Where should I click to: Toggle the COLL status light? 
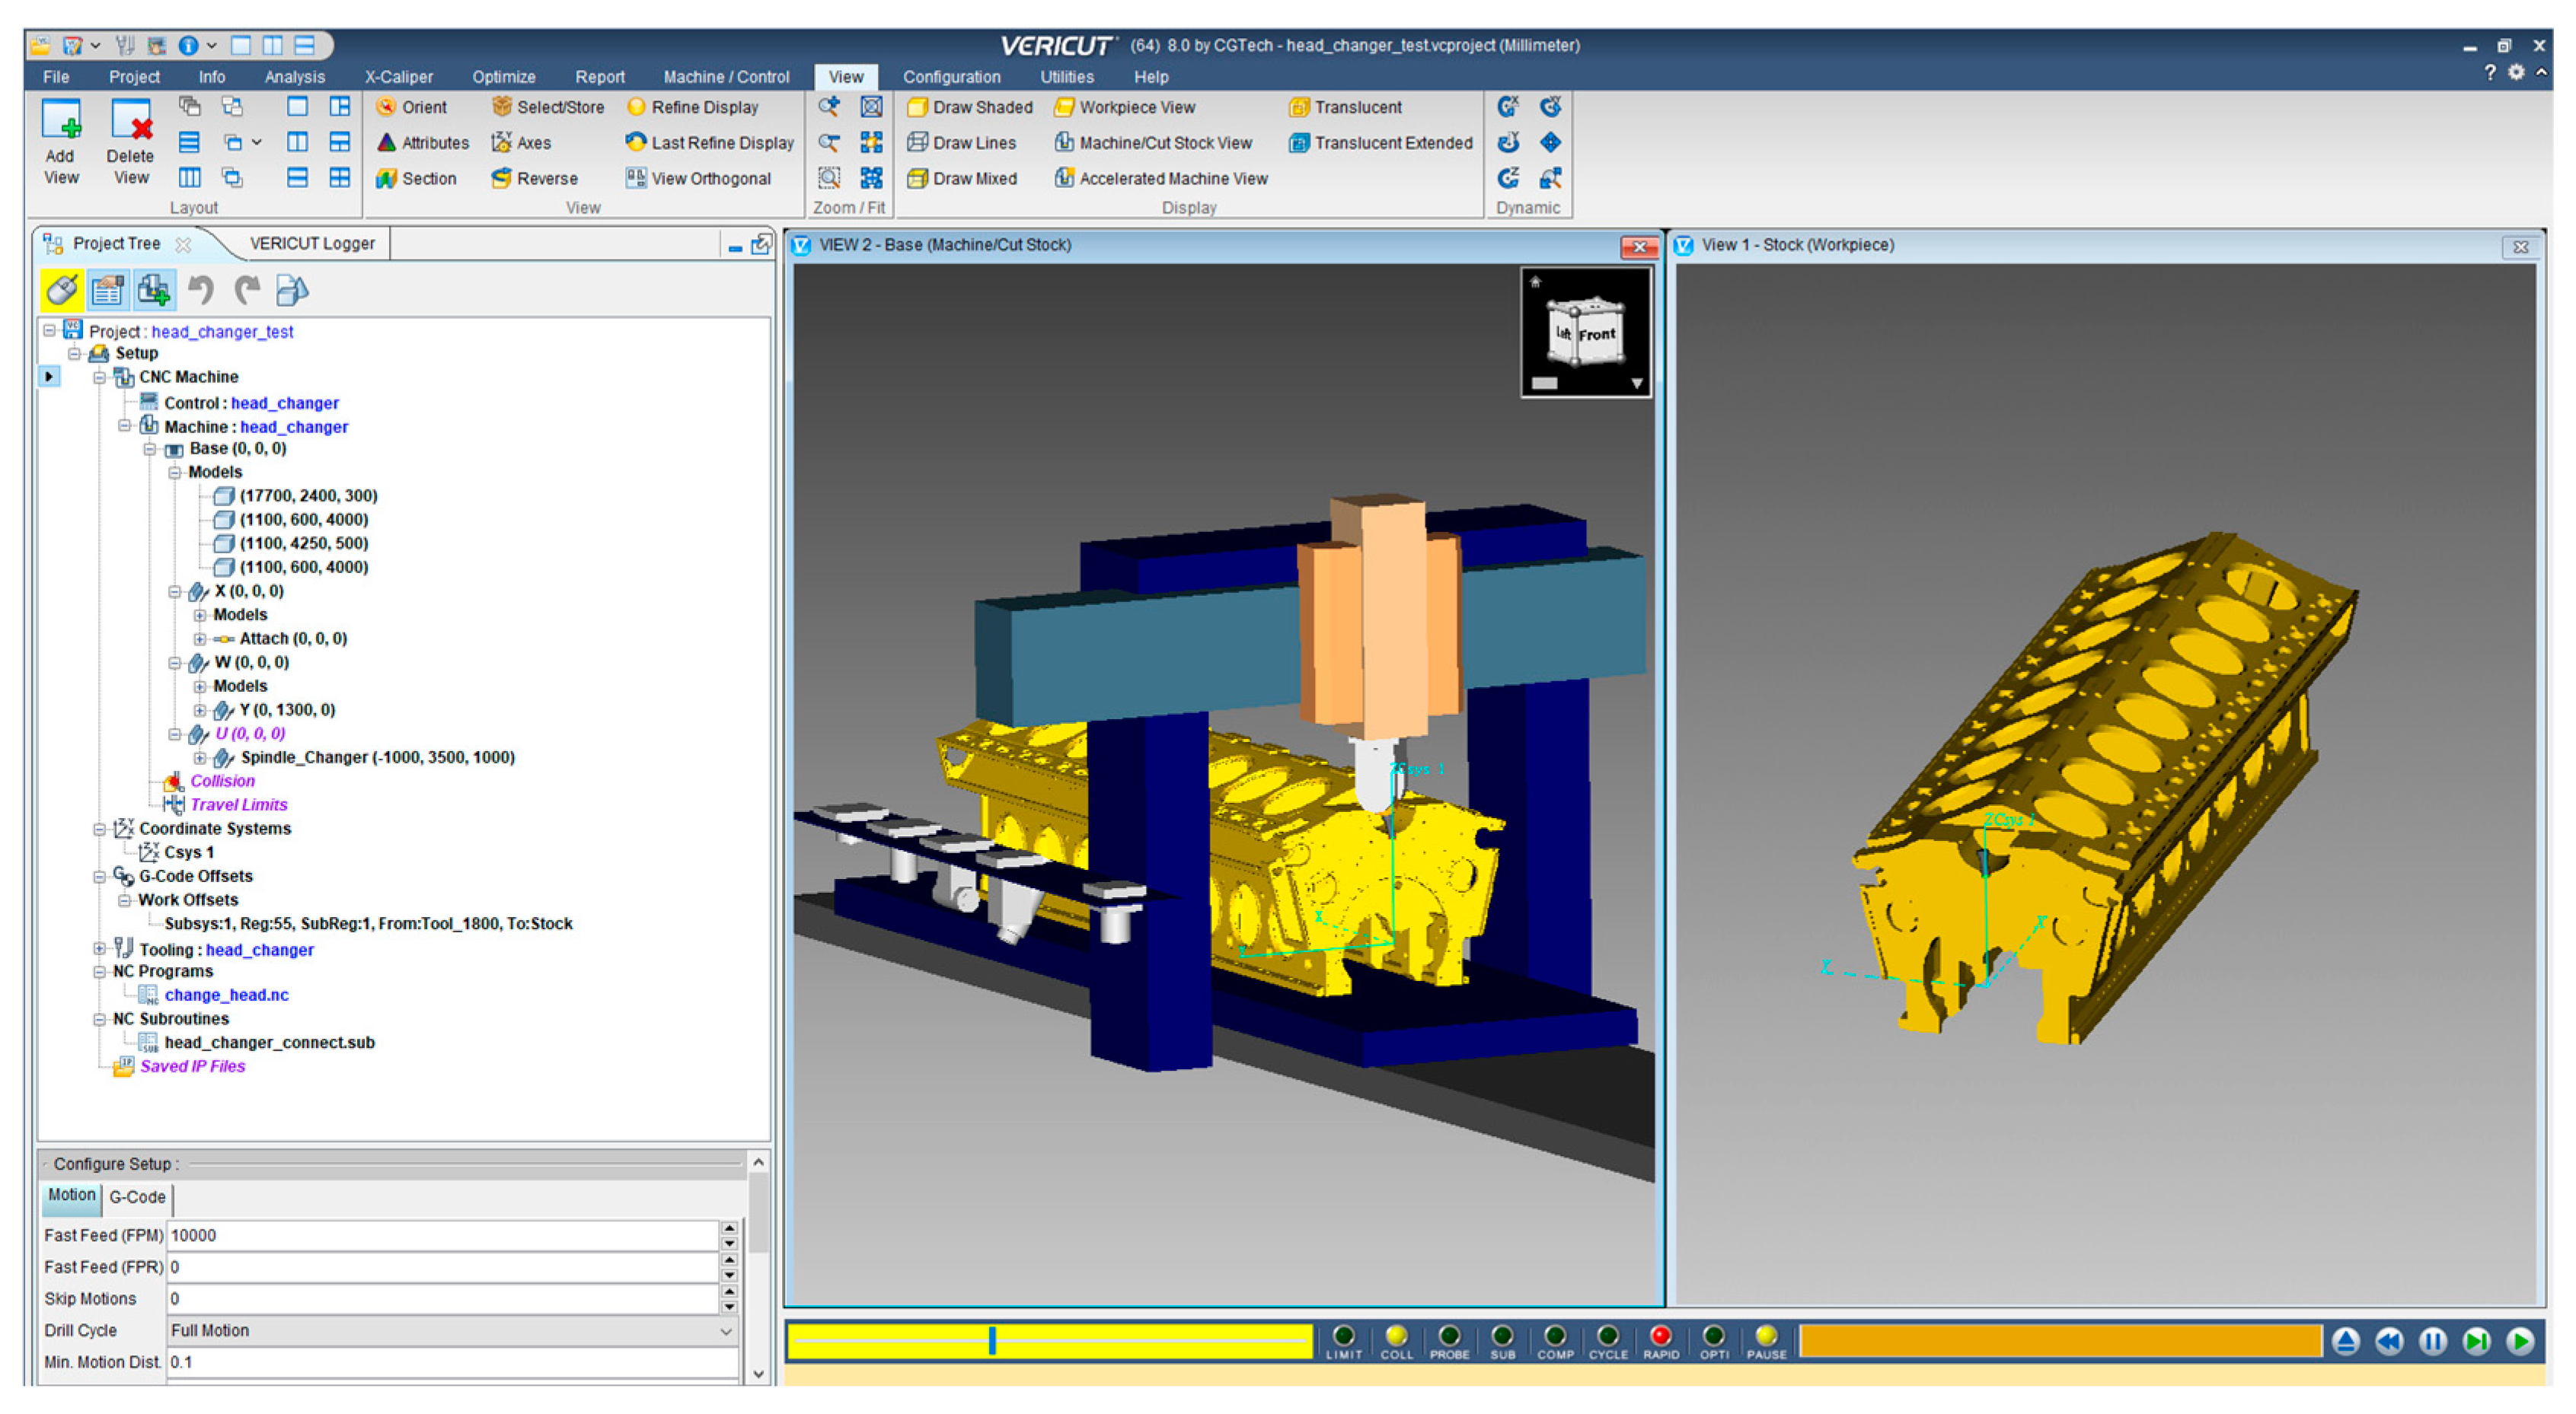[1396, 1336]
